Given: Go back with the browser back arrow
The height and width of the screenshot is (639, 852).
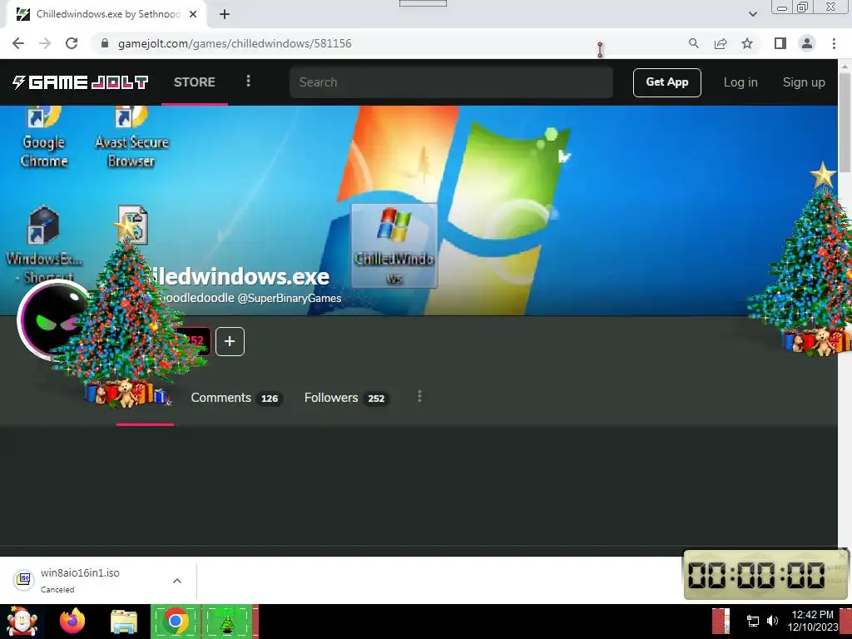Looking at the screenshot, I should pos(18,43).
